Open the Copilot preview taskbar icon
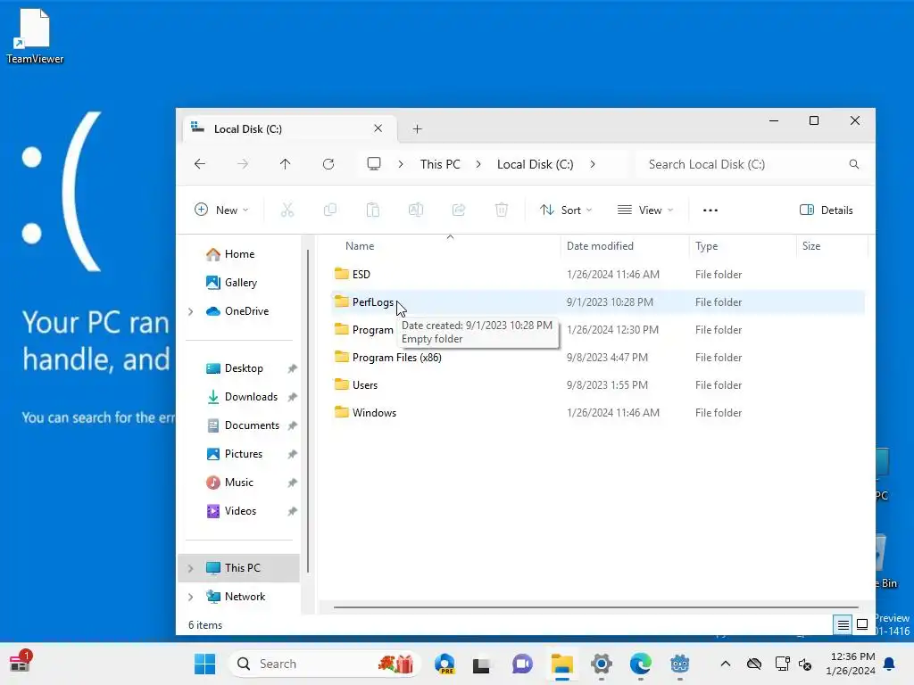This screenshot has height=685, width=914. coord(445,664)
